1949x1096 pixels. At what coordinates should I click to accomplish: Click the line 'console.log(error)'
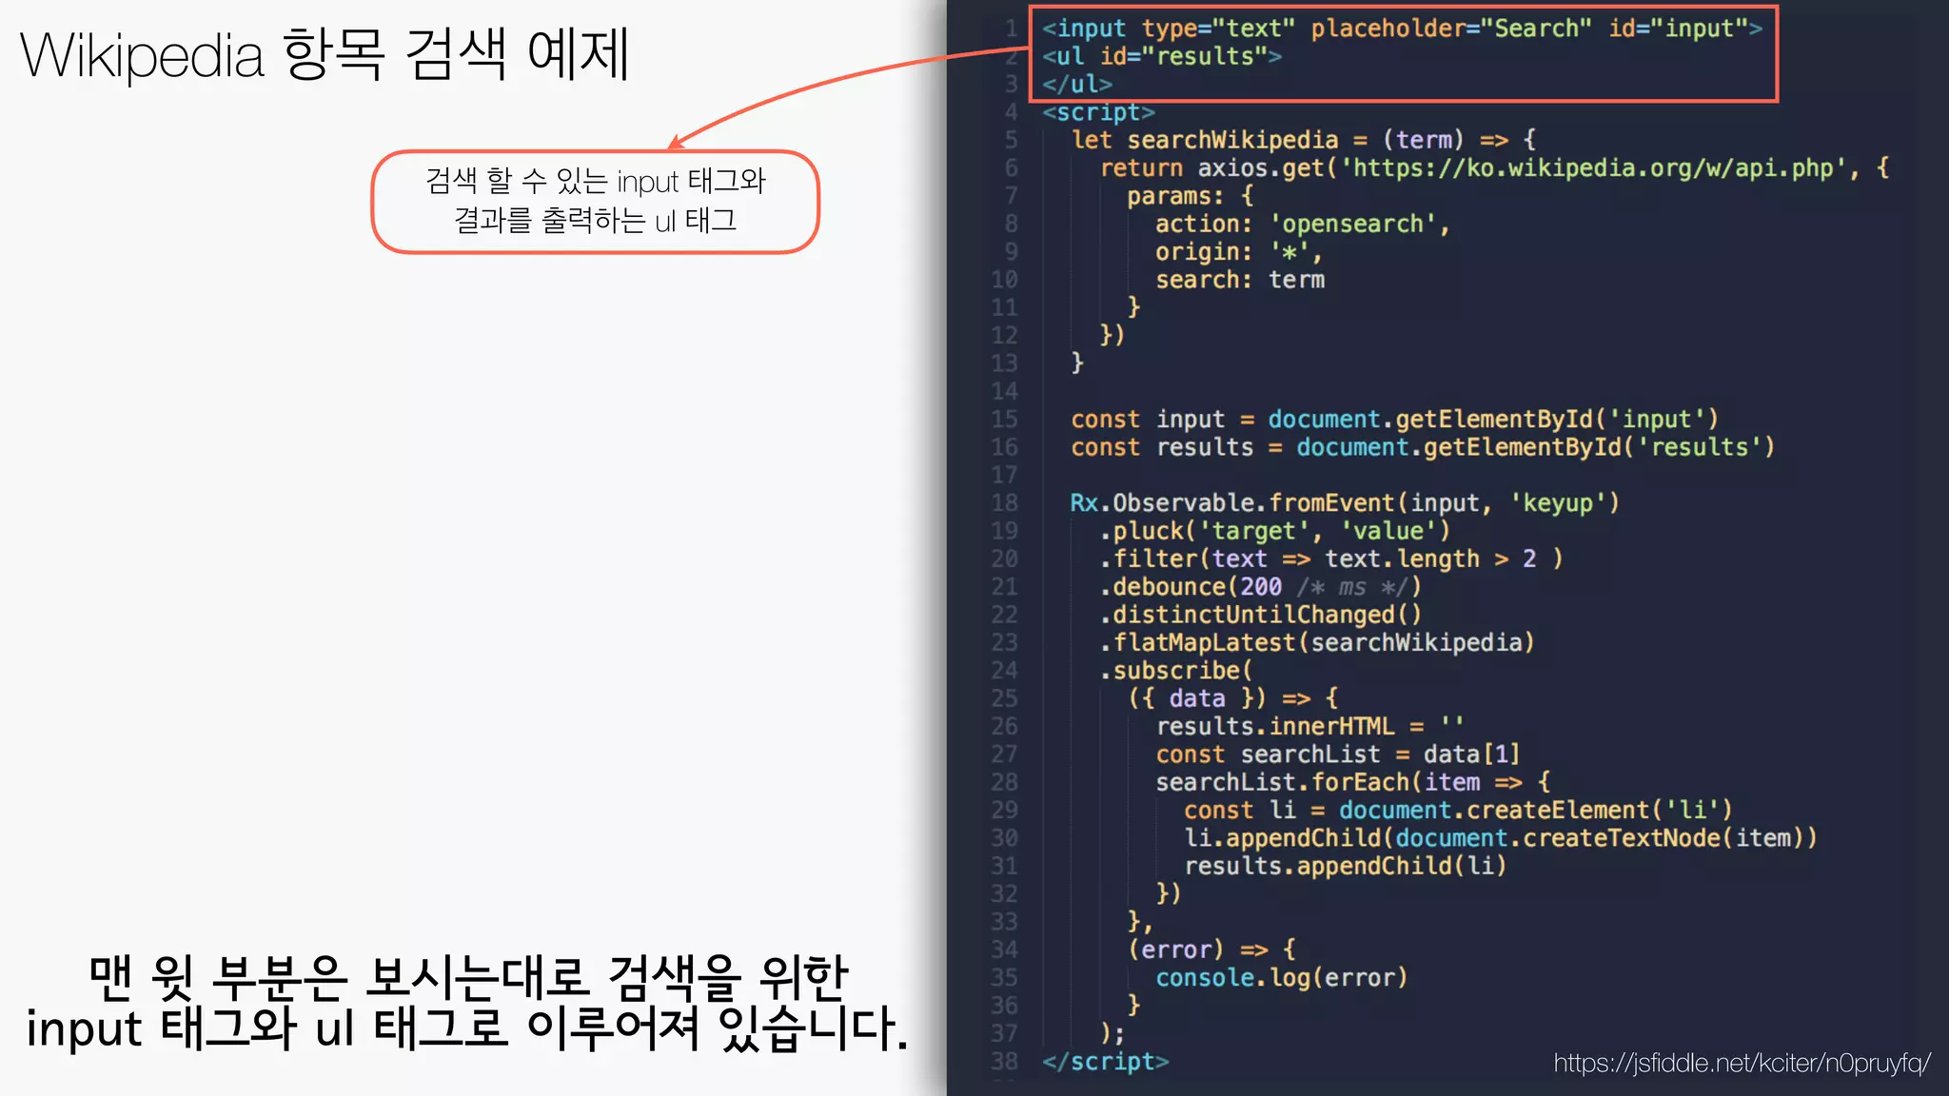click(x=1282, y=978)
